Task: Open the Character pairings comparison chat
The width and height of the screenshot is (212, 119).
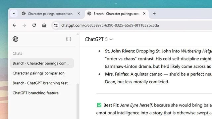Action: [x=42, y=73]
